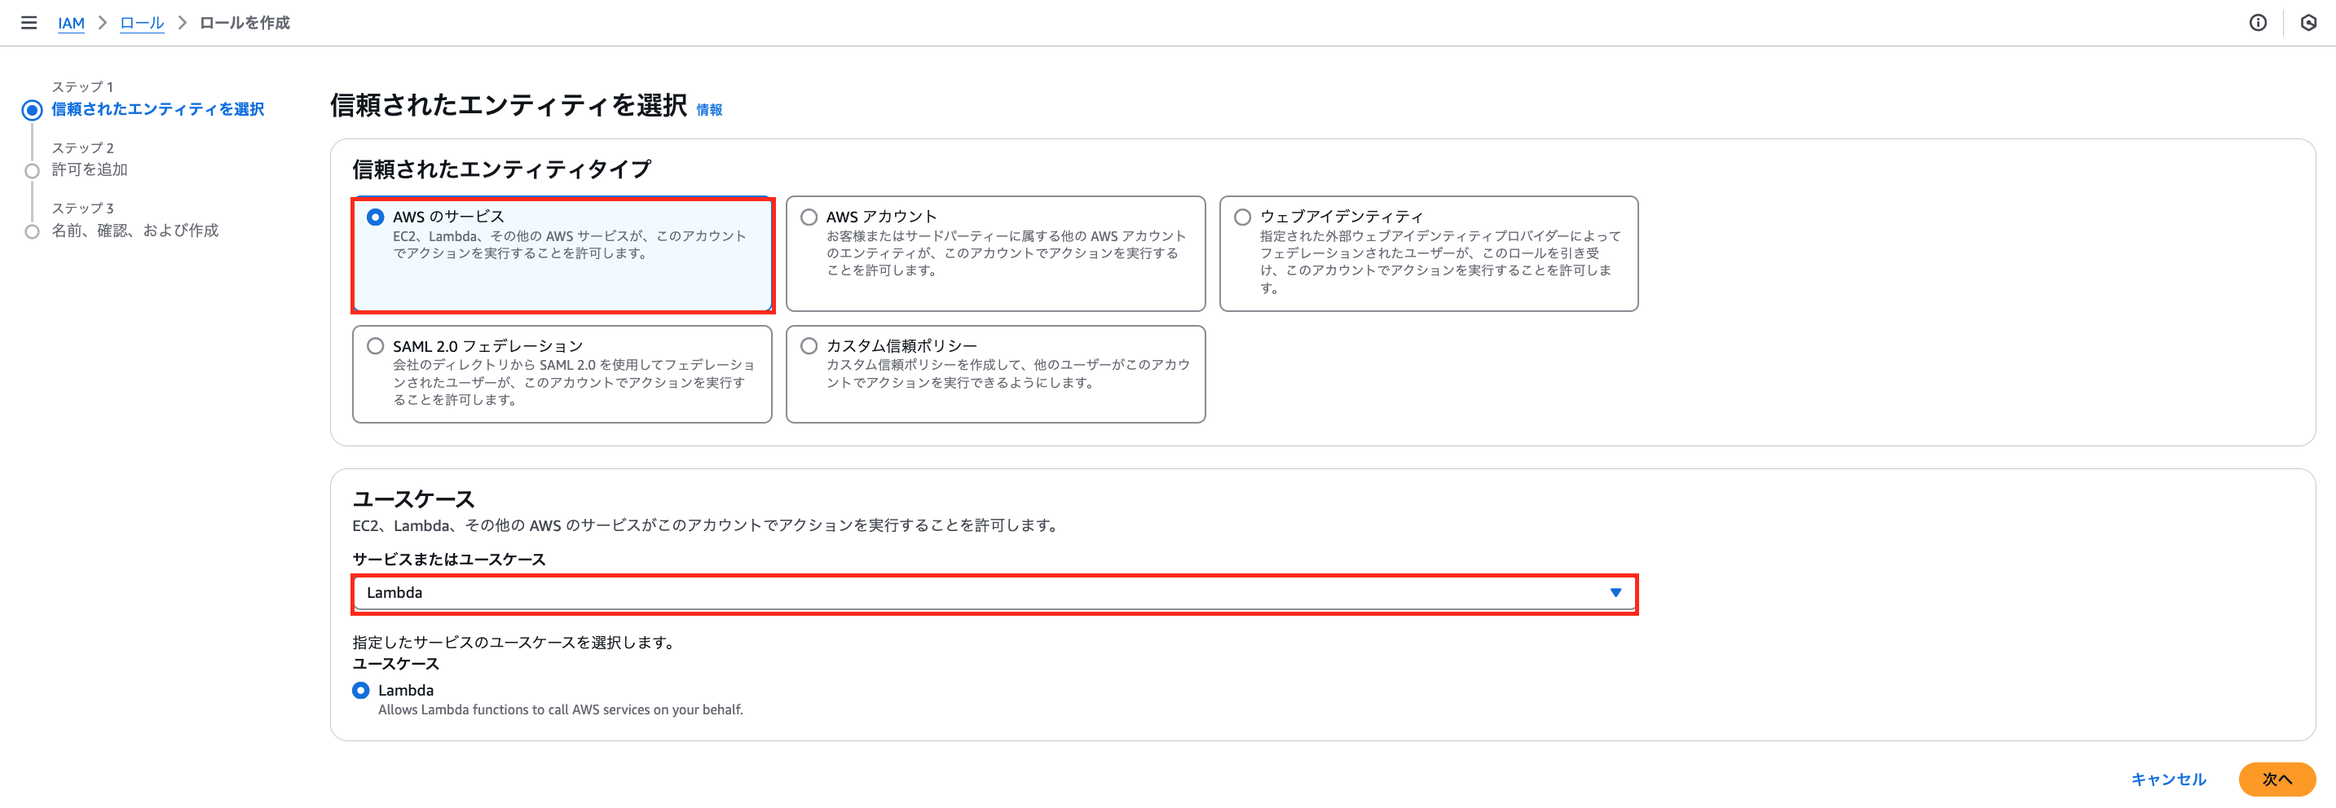
Task: Select the カスタム信頼ポリシー radio option
Action: pos(809,346)
